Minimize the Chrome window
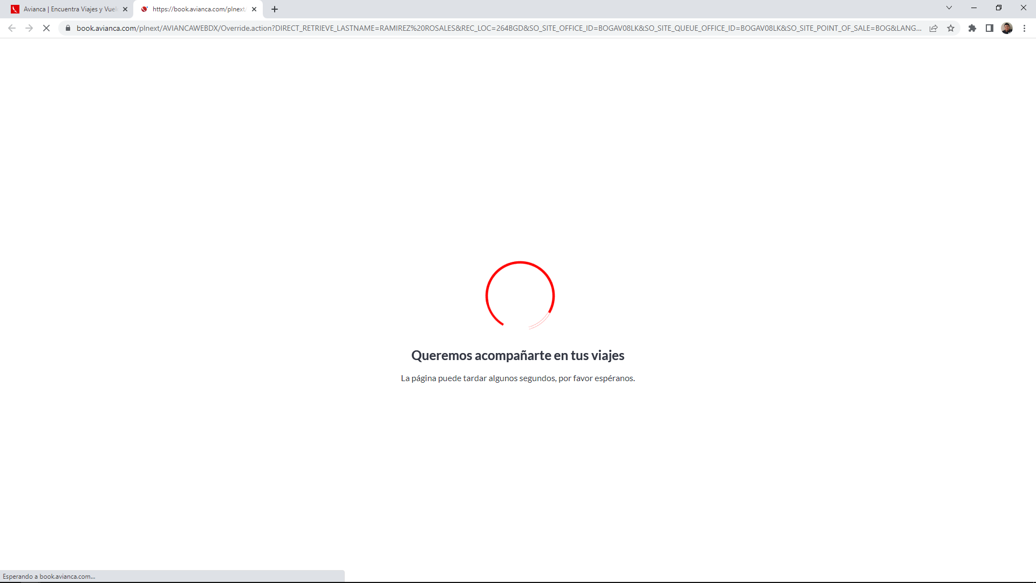 (x=974, y=8)
